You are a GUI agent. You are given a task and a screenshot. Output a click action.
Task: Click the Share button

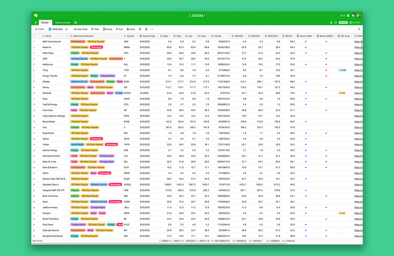click(343, 22)
